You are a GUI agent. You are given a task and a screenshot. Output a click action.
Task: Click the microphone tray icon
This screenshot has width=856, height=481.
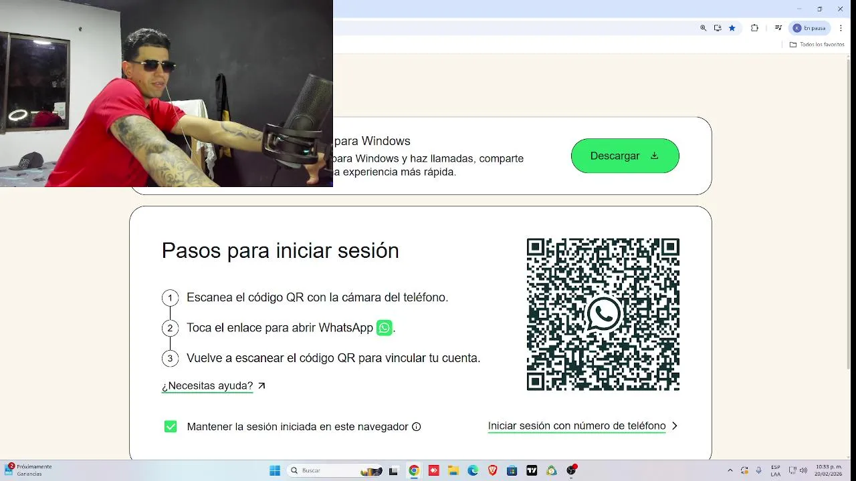759,470
